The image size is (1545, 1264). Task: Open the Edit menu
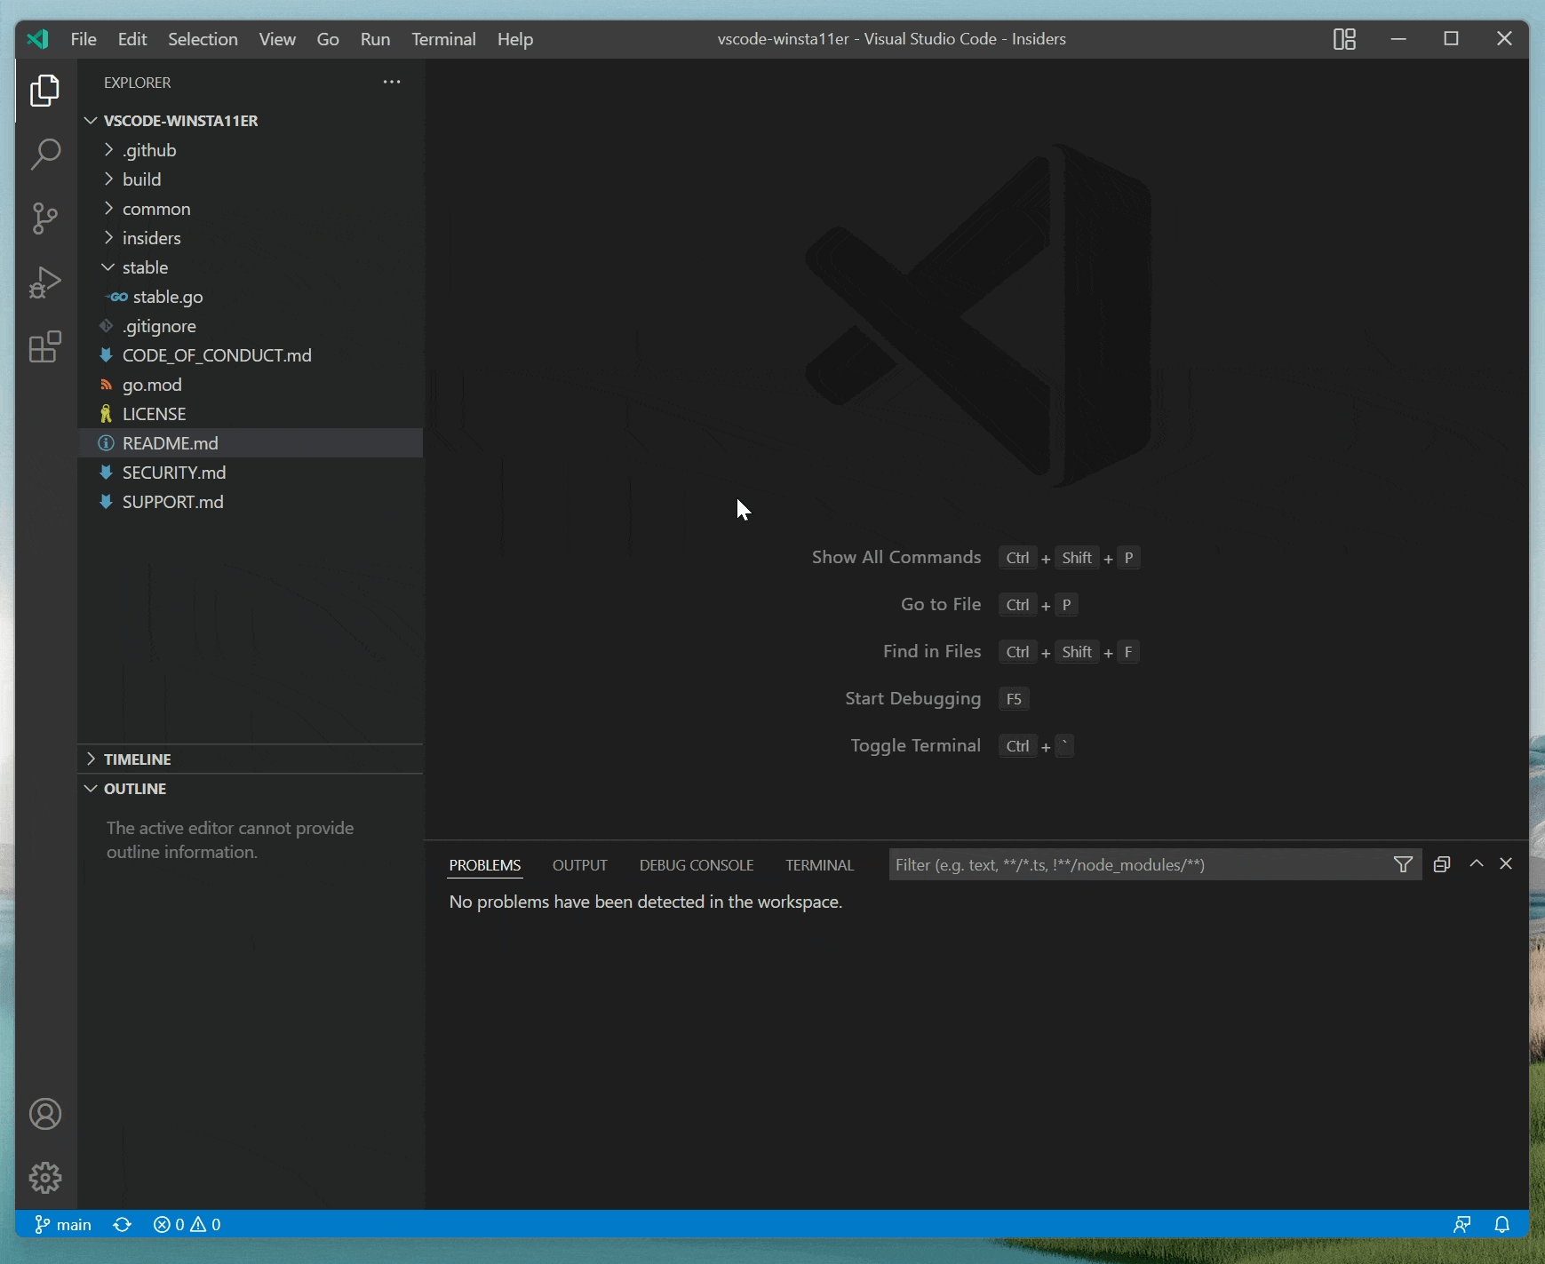pos(132,39)
